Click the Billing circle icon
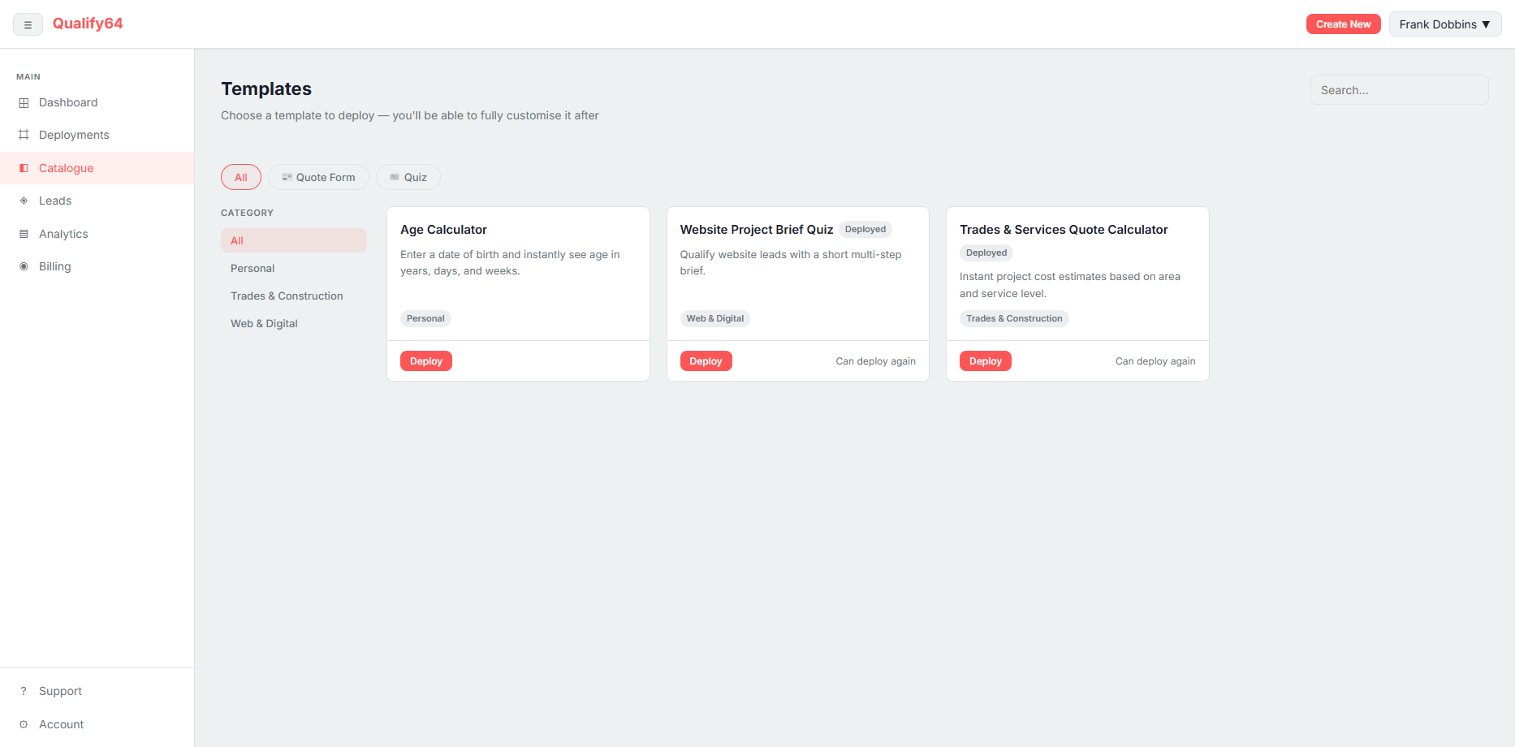 [24, 266]
